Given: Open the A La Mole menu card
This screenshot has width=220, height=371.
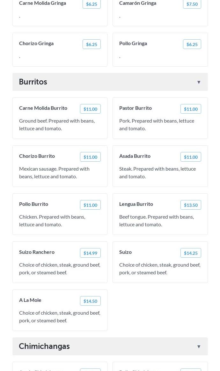Looking at the screenshot, I should [60, 315].
